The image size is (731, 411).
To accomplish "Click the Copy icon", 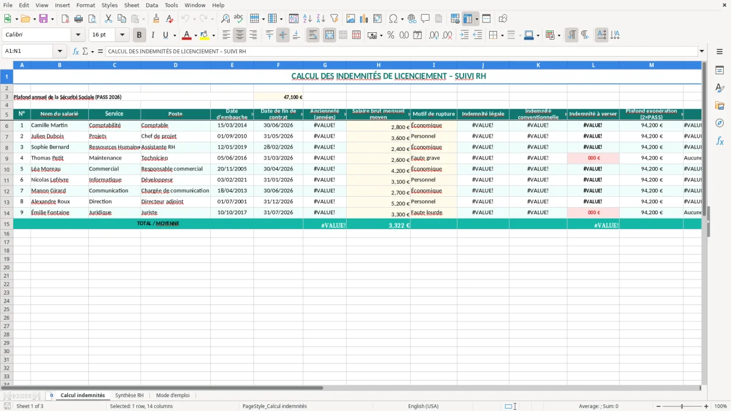I will coord(122,19).
